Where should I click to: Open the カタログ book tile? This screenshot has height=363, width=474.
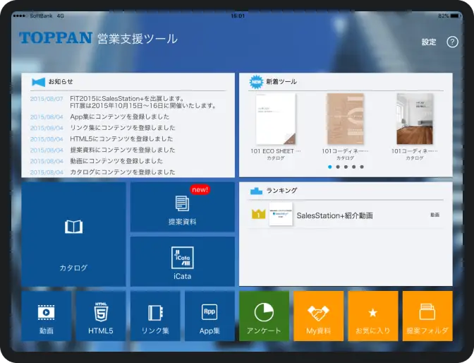[x=73, y=234]
